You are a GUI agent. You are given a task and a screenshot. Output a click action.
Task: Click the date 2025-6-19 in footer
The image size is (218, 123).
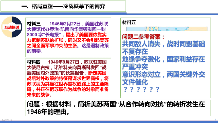[x=7, y=120]
